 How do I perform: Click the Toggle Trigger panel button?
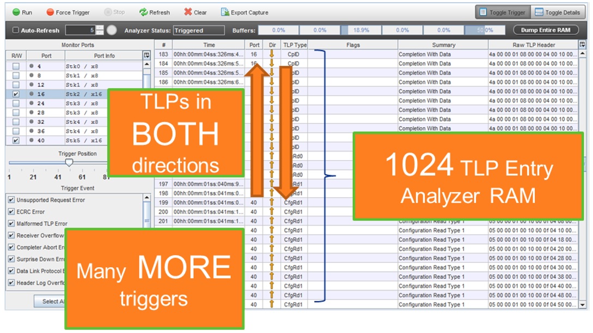coord(500,12)
